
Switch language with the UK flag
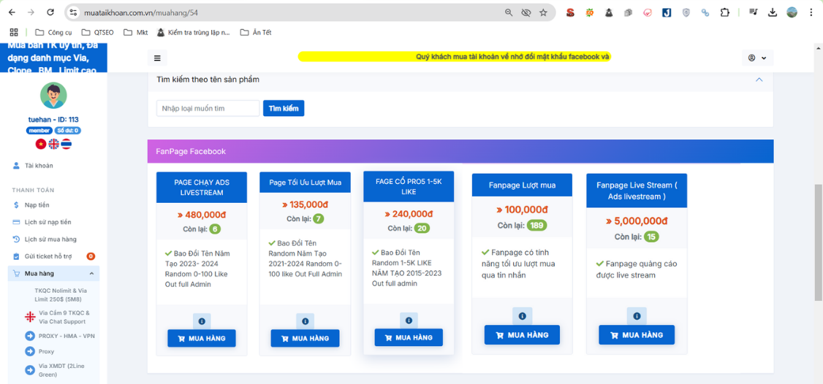tap(53, 144)
